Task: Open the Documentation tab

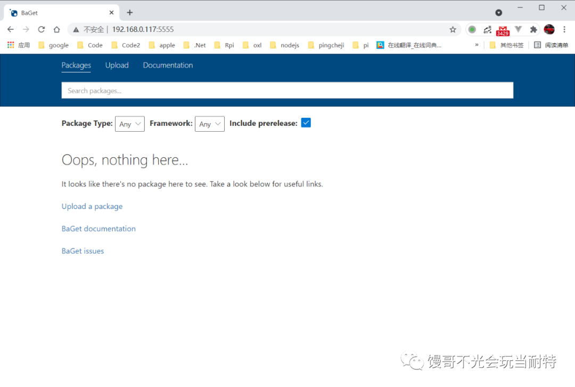Action: coord(168,66)
